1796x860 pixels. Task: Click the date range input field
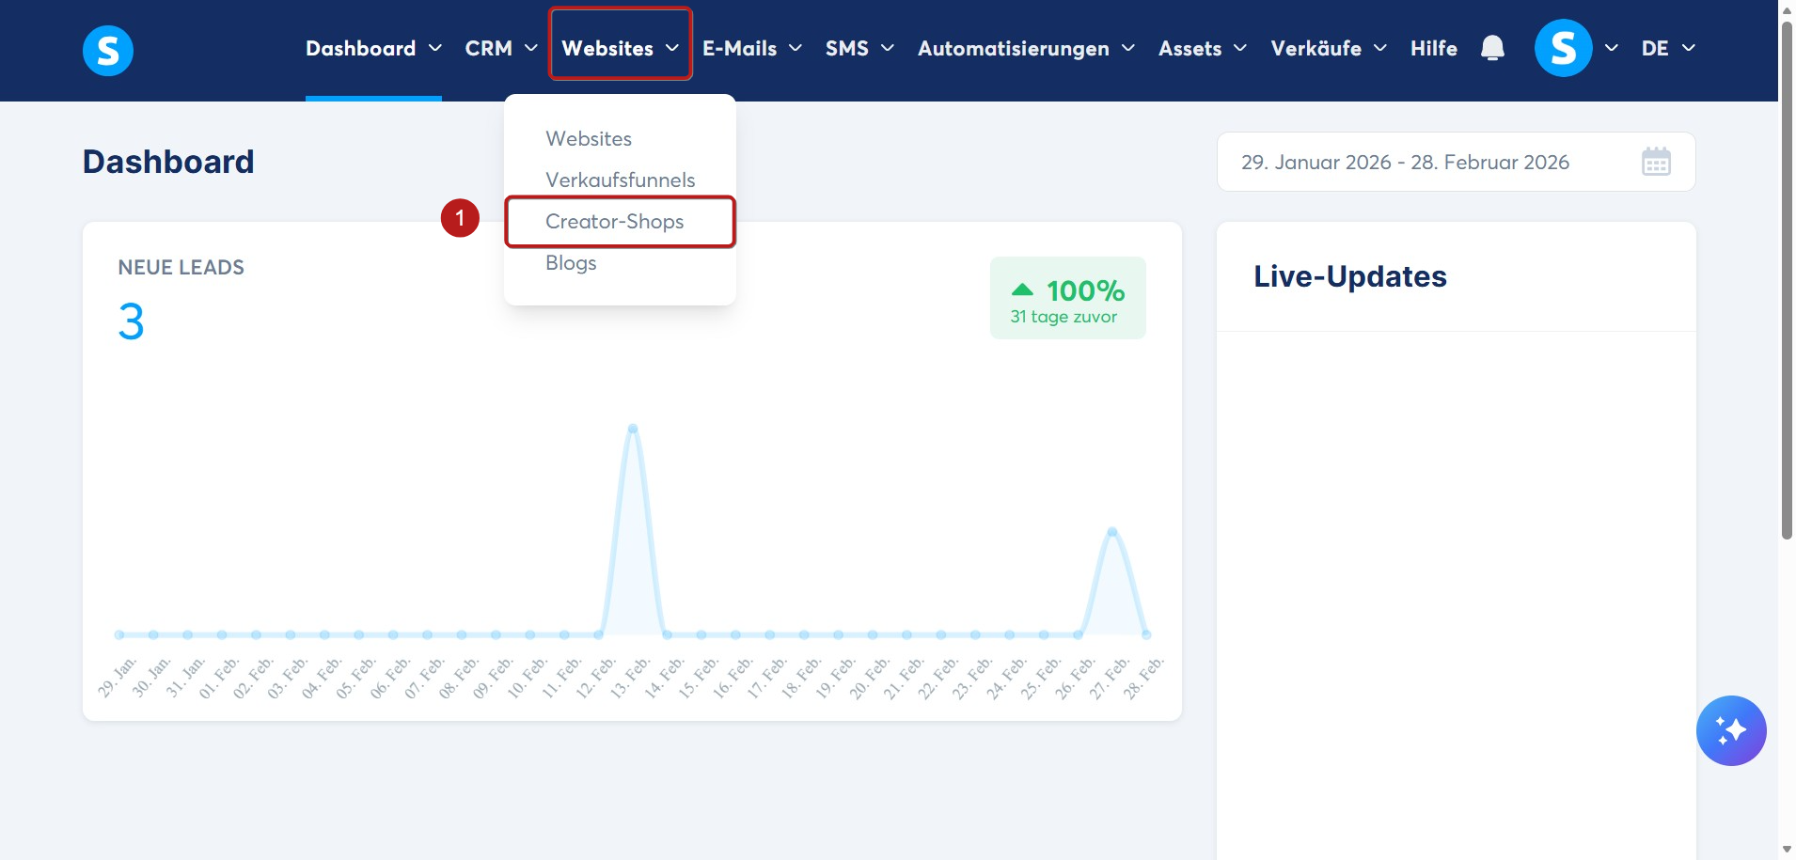(1456, 162)
